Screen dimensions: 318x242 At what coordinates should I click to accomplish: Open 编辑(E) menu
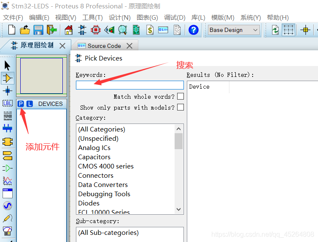(x=39, y=18)
